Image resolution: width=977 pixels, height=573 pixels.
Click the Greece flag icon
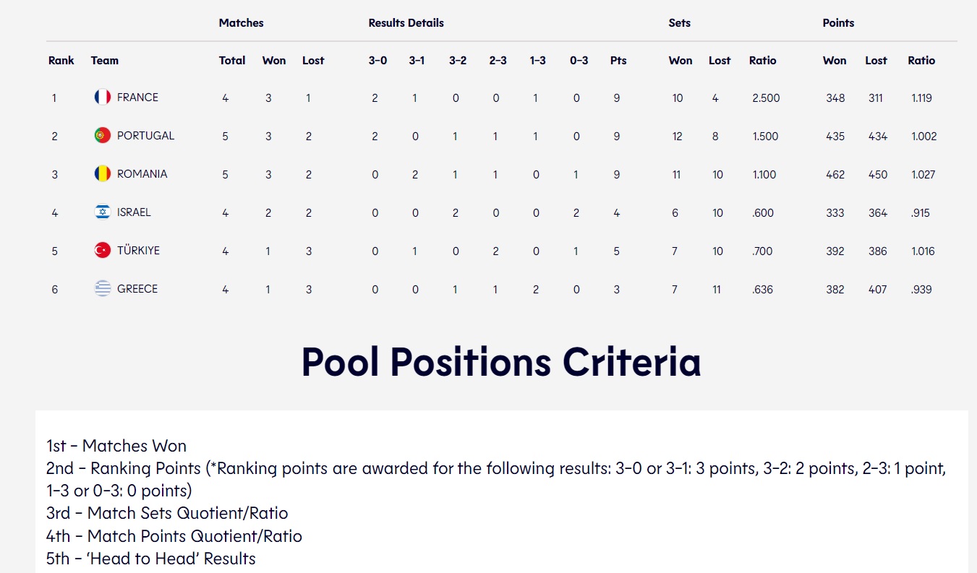102,288
